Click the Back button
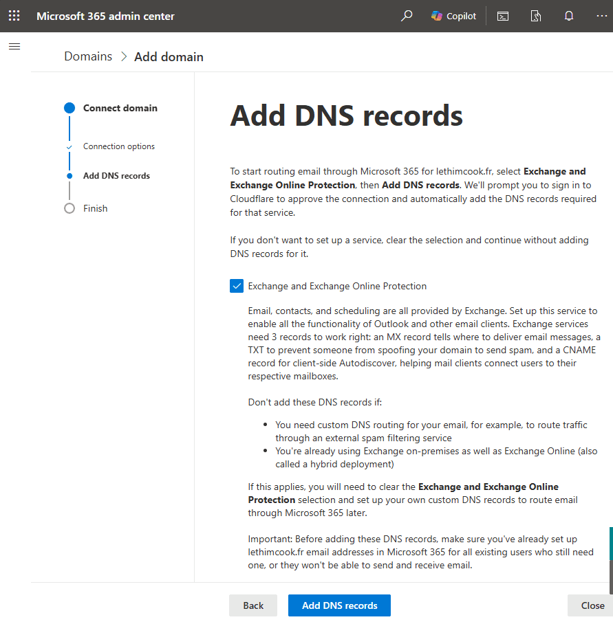Image resolution: width=613 pixels, height=624 pixels. click(253, 605)
